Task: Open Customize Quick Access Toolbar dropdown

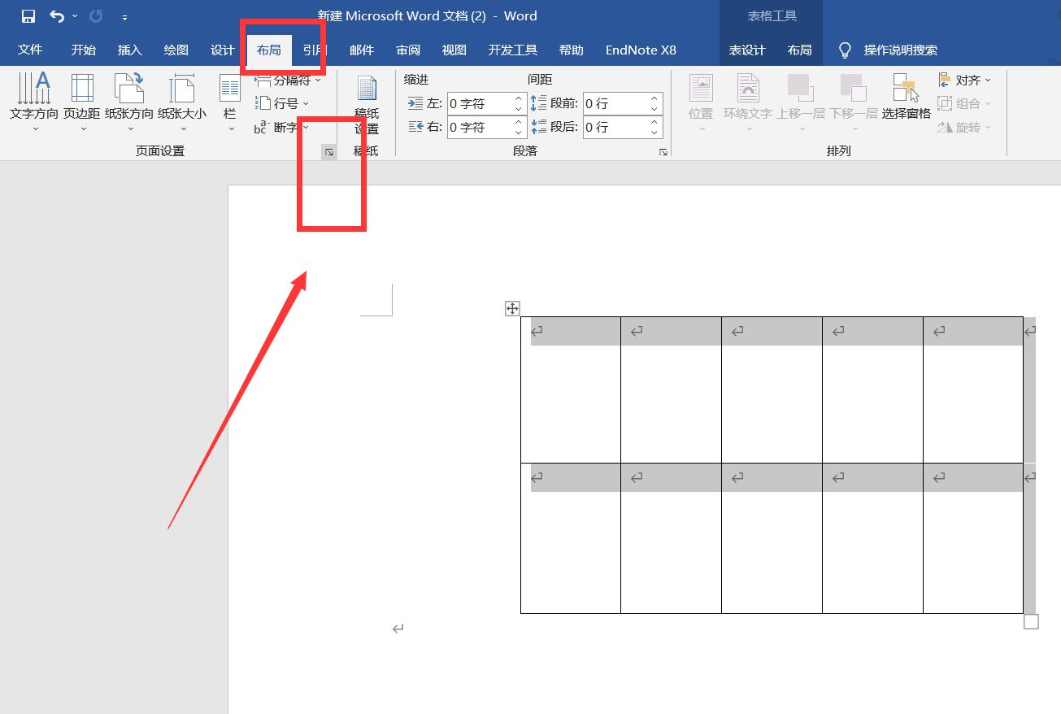Action: [x=124, y=17]
